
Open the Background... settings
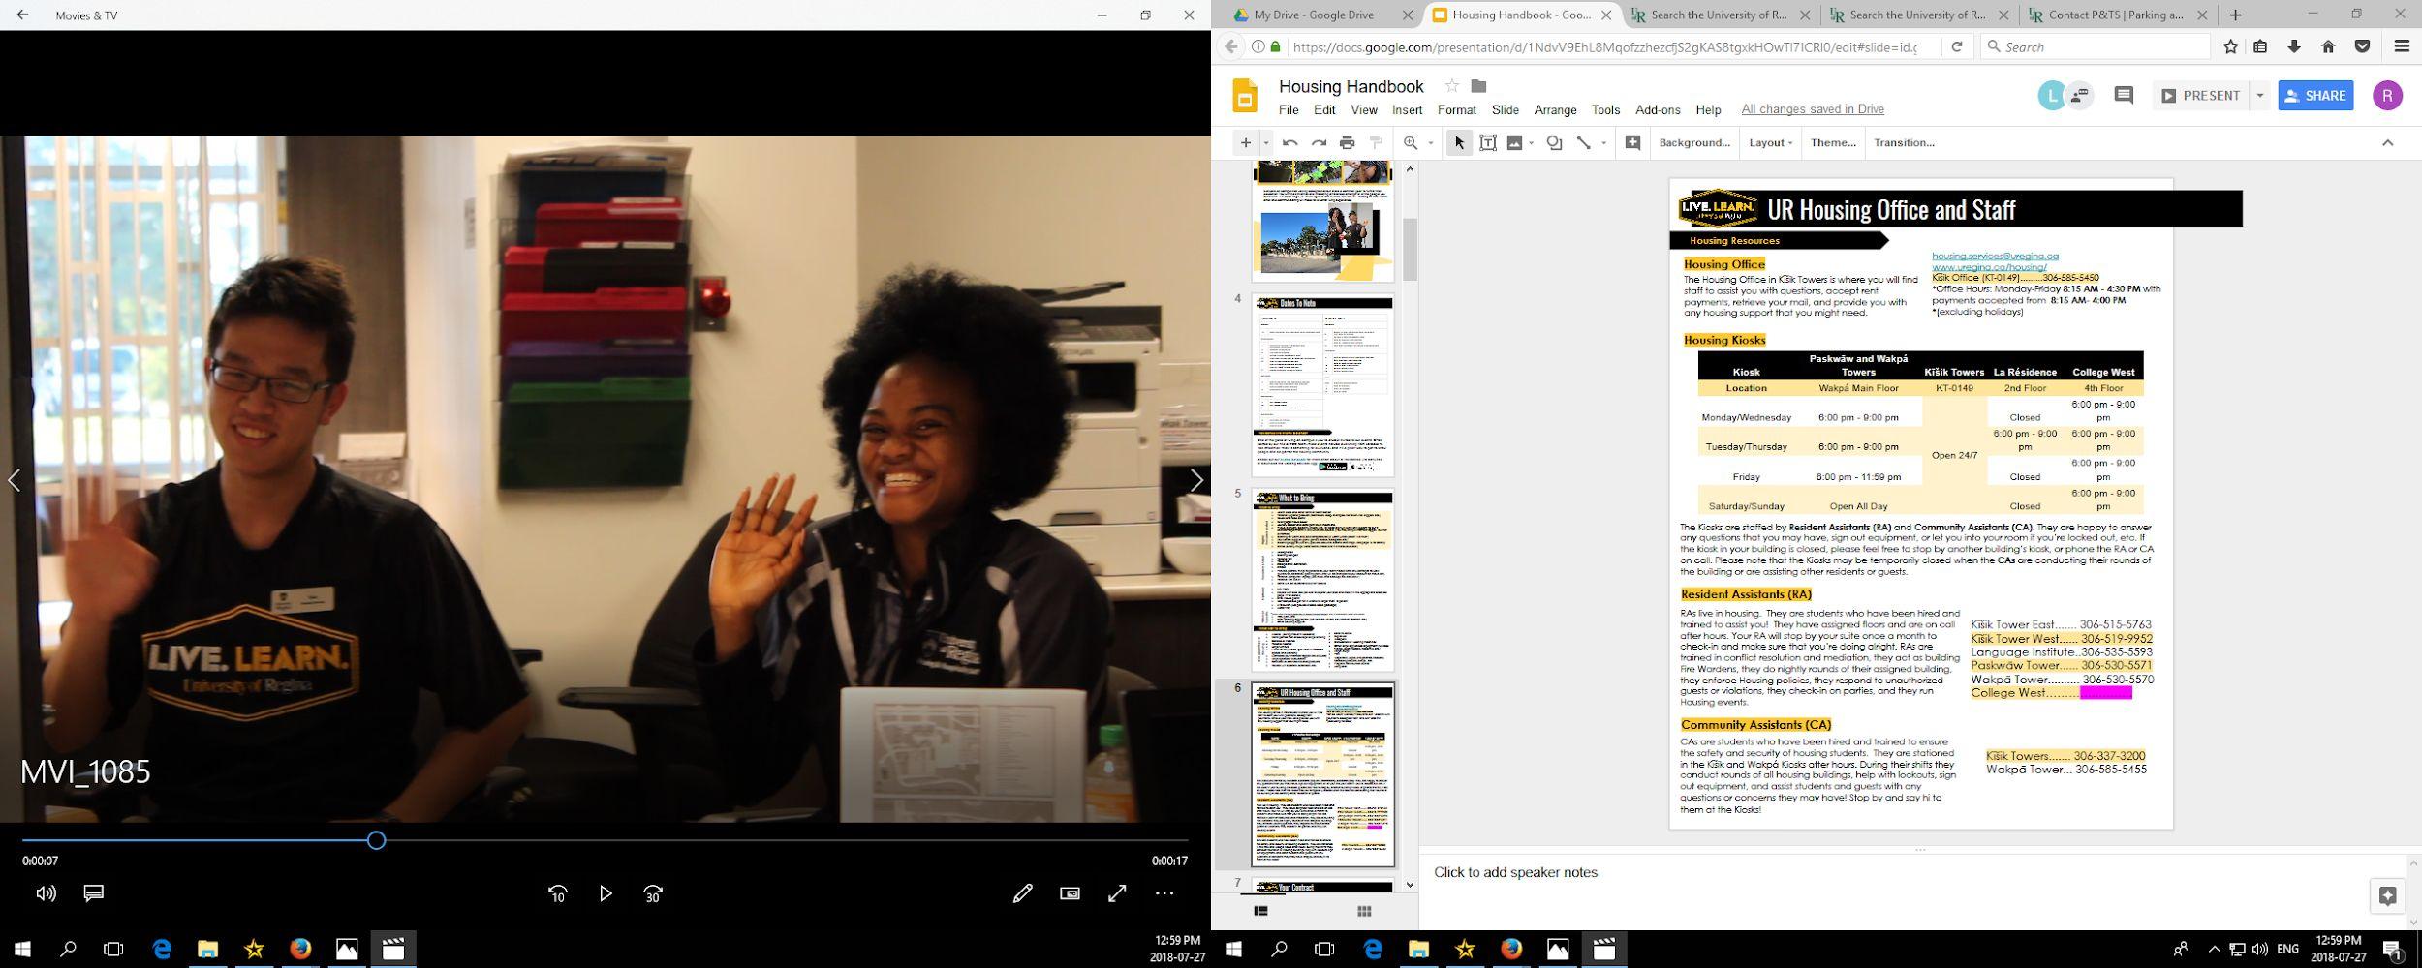click(1693, 143)
